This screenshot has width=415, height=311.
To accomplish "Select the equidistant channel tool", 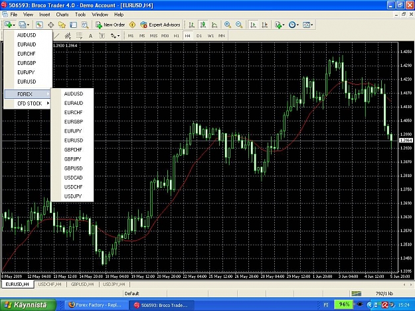I will (68, 36).
